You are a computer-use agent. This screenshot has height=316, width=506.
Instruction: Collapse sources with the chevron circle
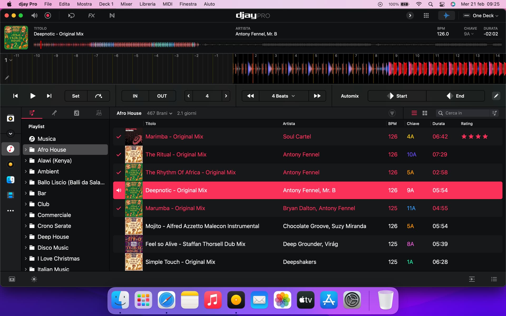pos(11,134)
